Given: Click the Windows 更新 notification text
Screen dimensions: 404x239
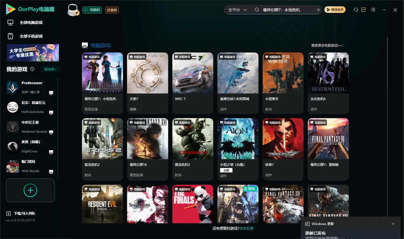Looking at the screenshot, I should pos(322,224).
